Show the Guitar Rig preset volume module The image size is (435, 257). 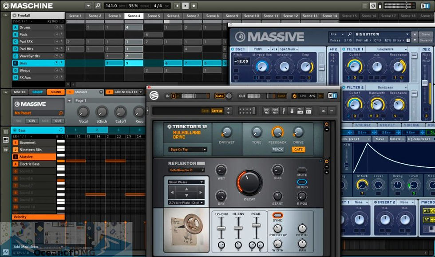(300, 111)
